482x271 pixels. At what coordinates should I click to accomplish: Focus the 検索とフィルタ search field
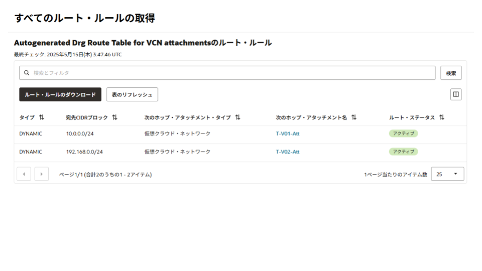click(x=227, y=73)
